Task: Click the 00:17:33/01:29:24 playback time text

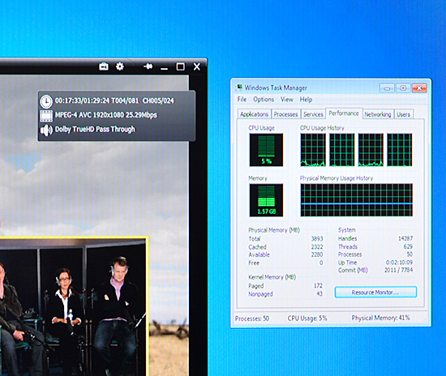Action: pos(82,100)
